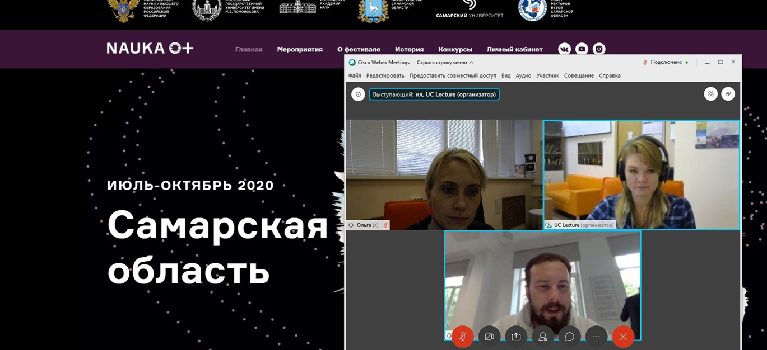Click the Самарский университет logo

[470, 10]
